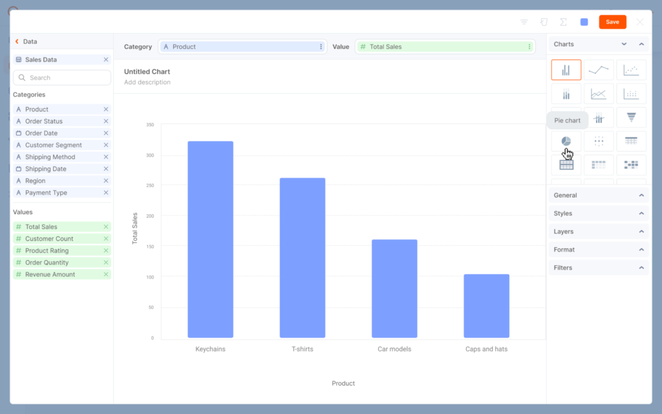Screen dimensions: 662x414
Task: Remove the Customer Segment field
Action: pos(106,145)
